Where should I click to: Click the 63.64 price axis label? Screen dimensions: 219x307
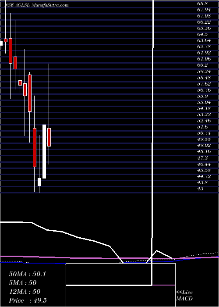204,40
